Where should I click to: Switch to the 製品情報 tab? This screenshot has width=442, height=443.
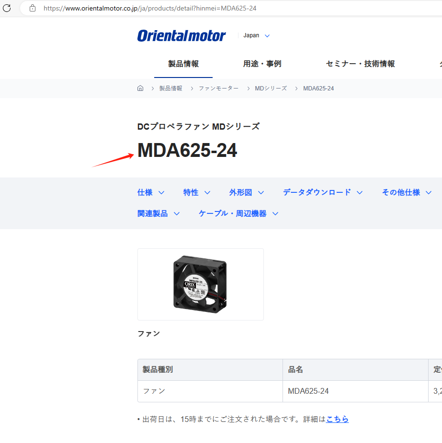[183, 64]
